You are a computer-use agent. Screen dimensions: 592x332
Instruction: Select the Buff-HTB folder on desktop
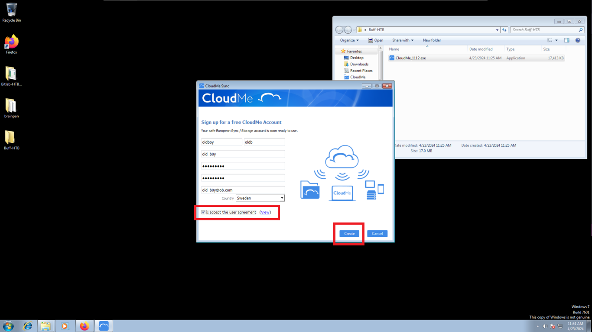pos(12,140)
